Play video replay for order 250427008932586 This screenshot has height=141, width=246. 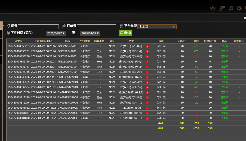(147, 77)
